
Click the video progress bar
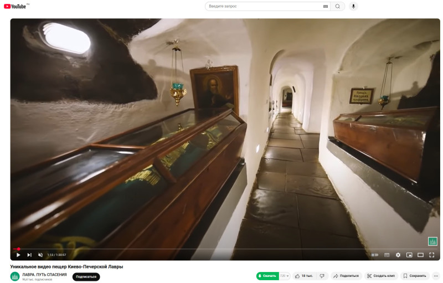pyautogui.click(x=221, y=249)
